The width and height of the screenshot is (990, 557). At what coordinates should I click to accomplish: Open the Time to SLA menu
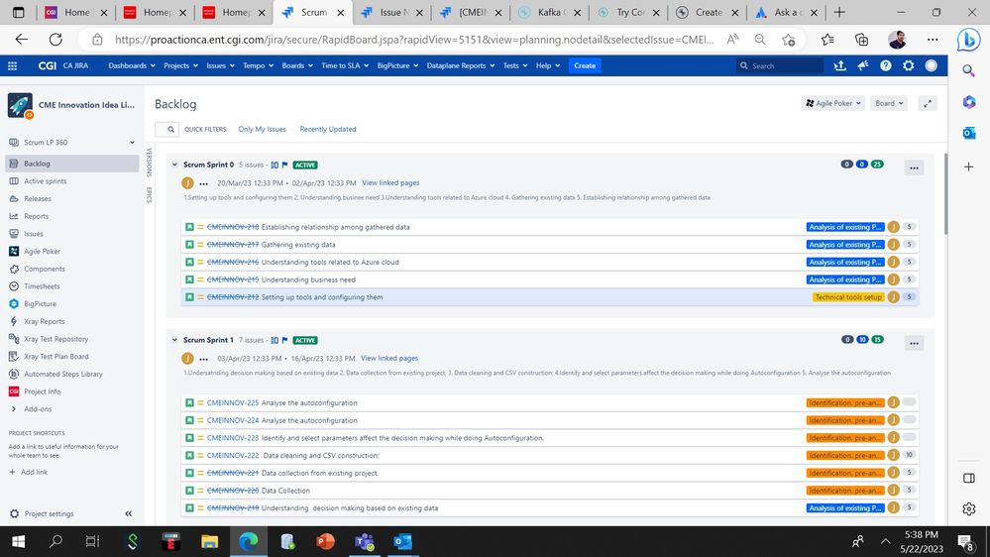coord(345,65)
